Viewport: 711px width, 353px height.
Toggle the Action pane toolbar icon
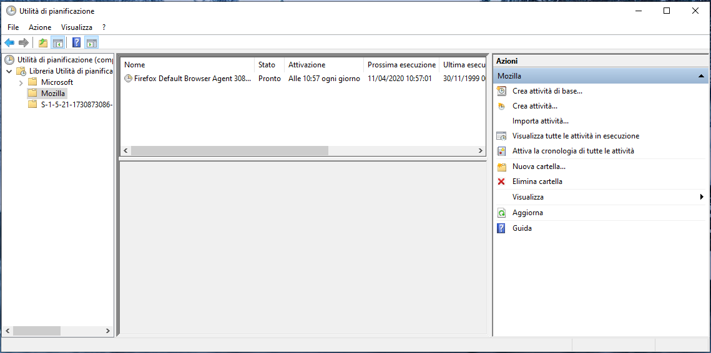coord(91,42)
